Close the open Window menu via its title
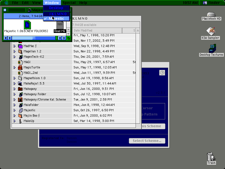 click(52, 3)
